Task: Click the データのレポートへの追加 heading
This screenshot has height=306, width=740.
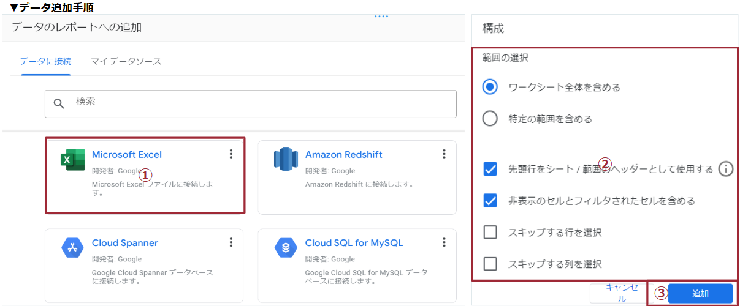Action: click(77, 27)
